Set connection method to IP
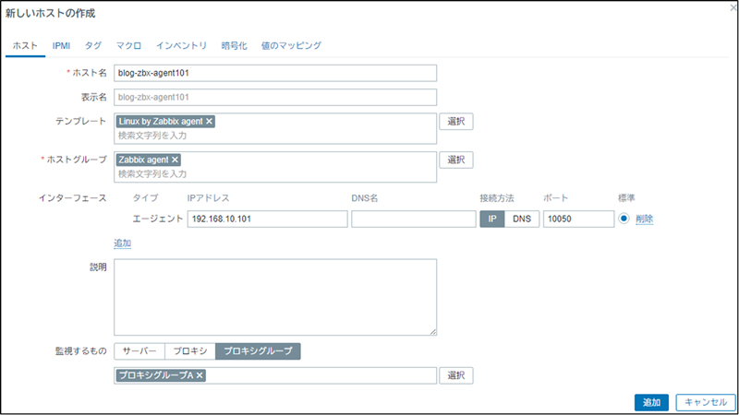 [491, 219]
